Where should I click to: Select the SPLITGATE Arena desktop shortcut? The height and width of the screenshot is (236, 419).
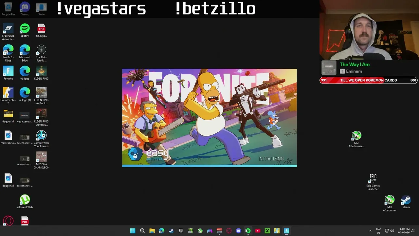(x=8, y=32)
